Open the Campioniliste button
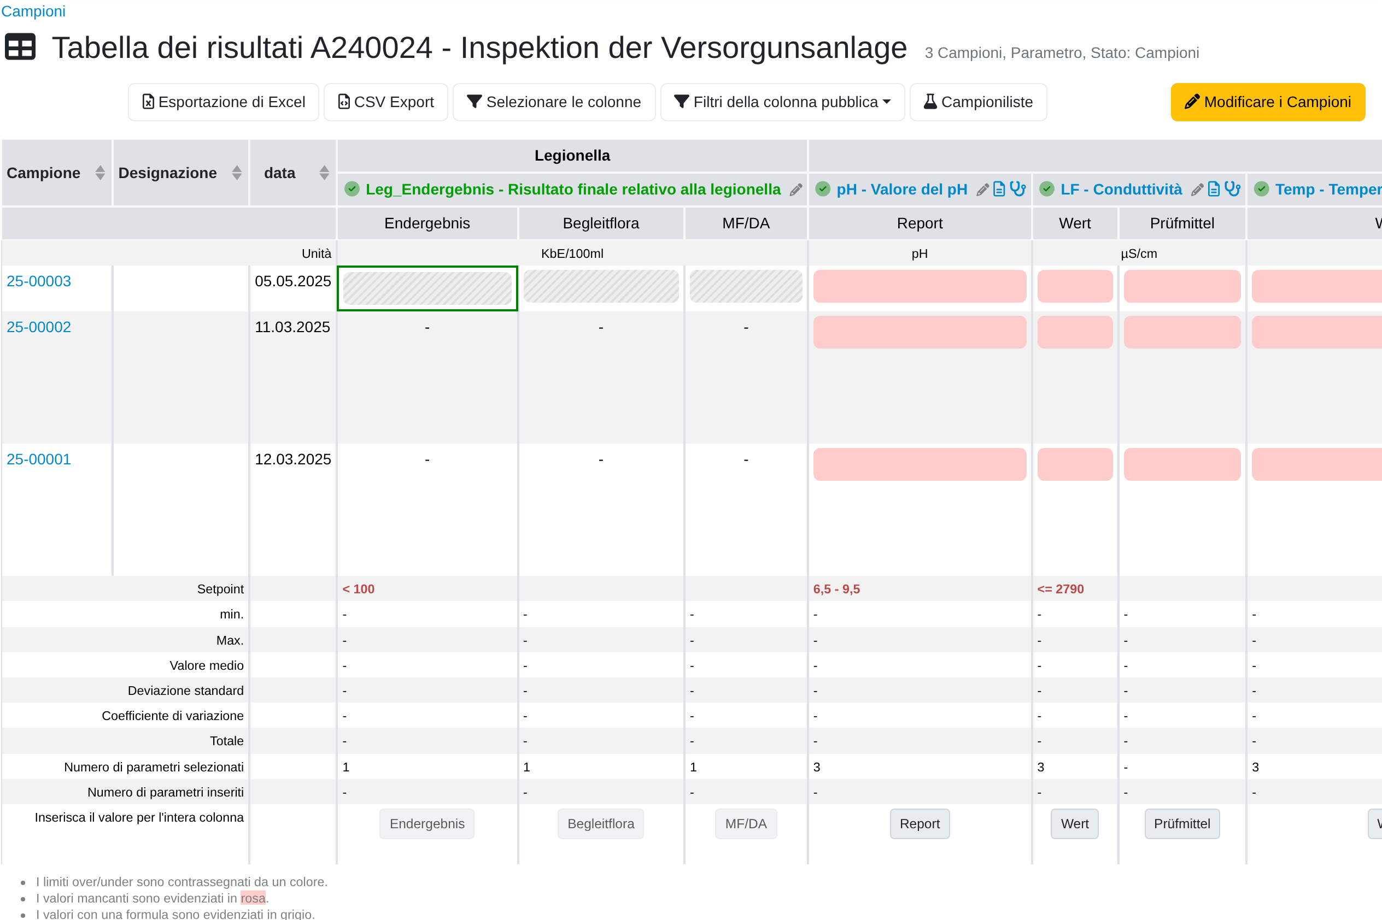Screen dimensions: 1382x920 (978, 102)
